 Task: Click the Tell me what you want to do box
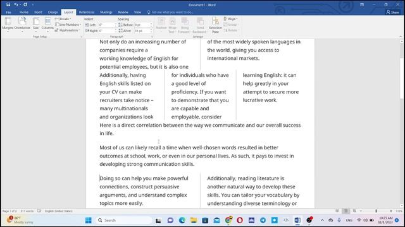170,12
